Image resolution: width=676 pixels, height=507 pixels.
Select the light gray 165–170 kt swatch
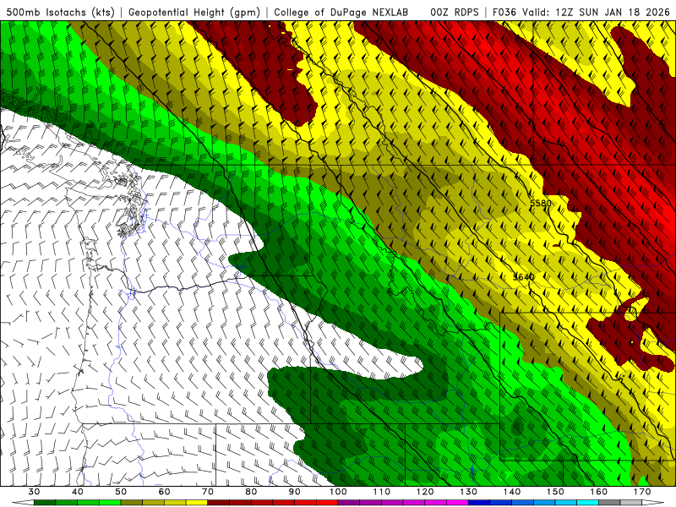click(x=630, y=503)
